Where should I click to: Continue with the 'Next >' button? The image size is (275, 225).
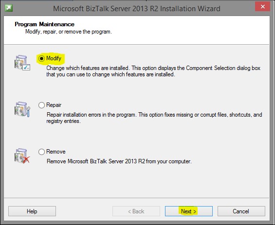[x=189, y=211]
